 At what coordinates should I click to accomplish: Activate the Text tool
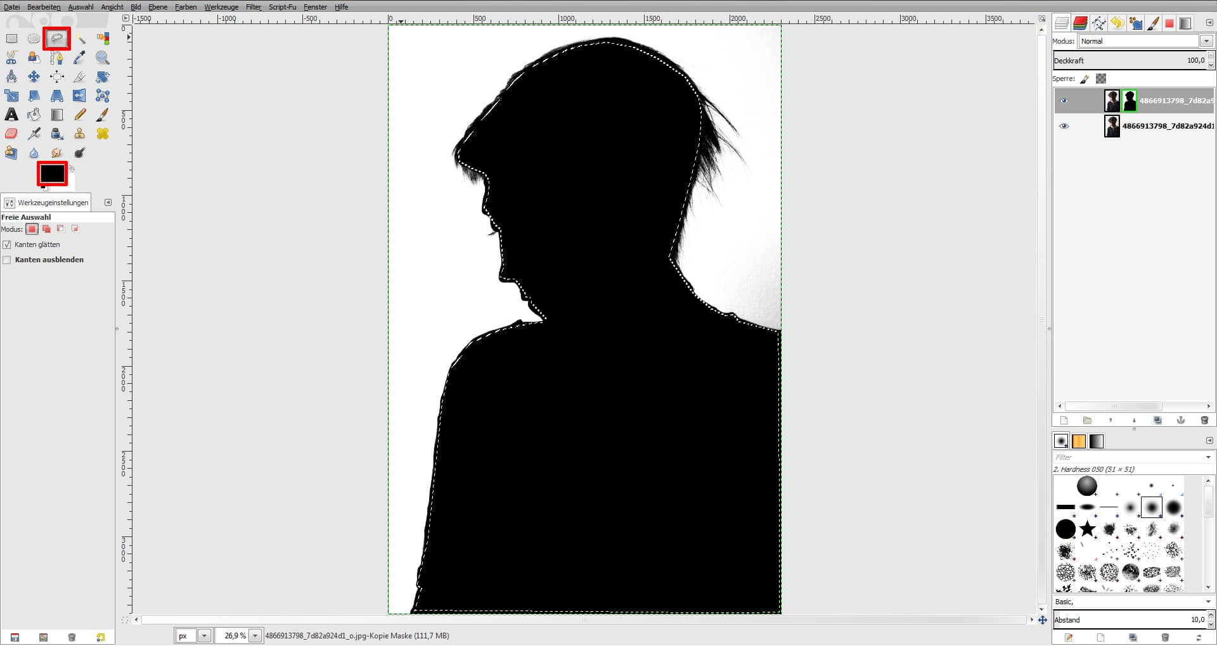point(11,115)
